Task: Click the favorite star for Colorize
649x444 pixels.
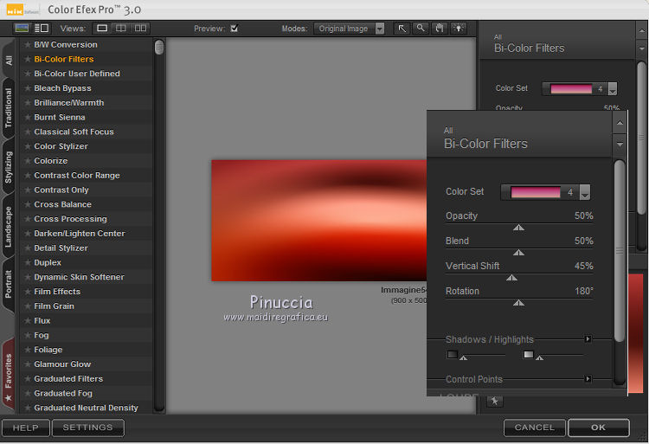Action: click(x=28, y=161)
